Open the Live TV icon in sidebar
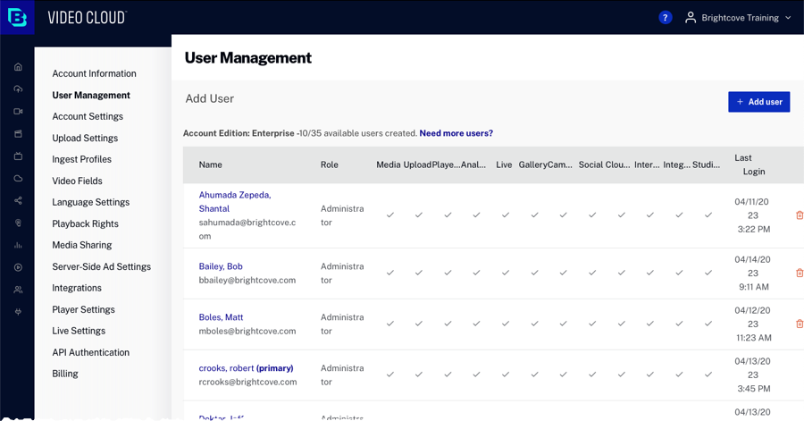Screen dimensions: 804x421 click(x=18, y=156)
